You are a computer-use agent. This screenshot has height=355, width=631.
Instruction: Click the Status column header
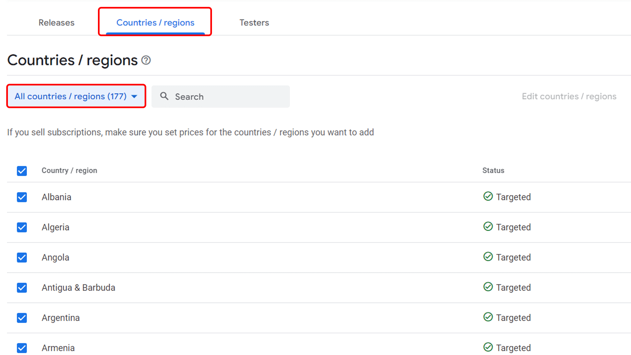(493, 170)
